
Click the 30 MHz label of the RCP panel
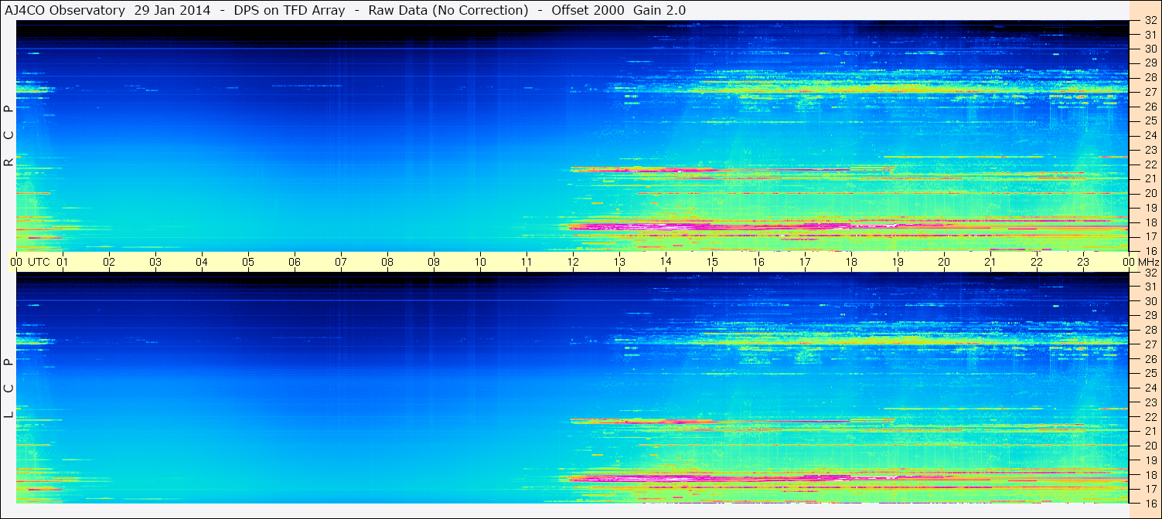1150,49
